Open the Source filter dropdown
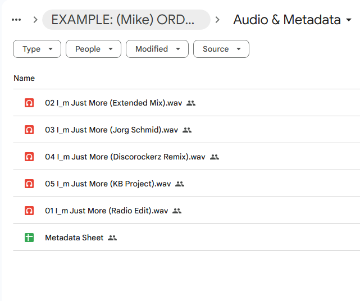Viewport: 360px width, 301px height. 221,49
